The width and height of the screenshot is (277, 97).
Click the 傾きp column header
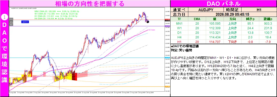pos(250,19)
